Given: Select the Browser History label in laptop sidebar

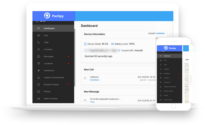Looking at the screenshot, I should 51,85.
